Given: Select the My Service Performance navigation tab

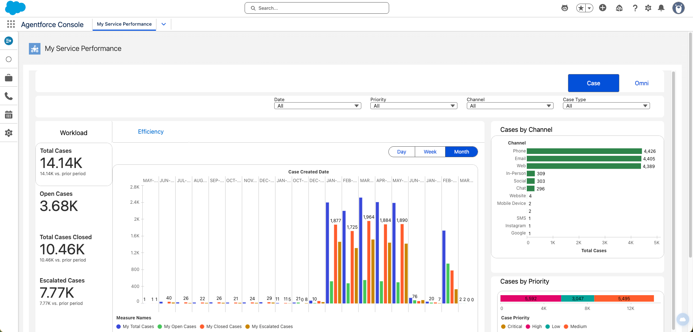Looking at the screenshot, I should click(124, 24).
